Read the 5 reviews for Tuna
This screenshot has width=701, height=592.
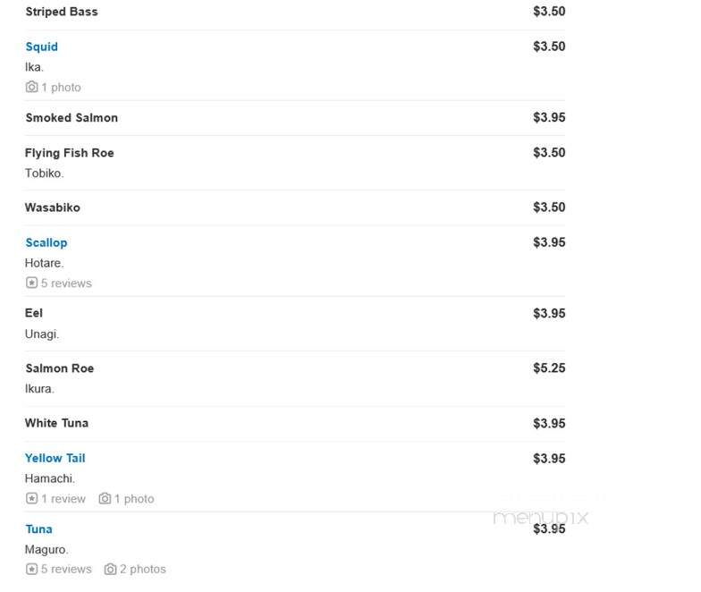(66, 569)
